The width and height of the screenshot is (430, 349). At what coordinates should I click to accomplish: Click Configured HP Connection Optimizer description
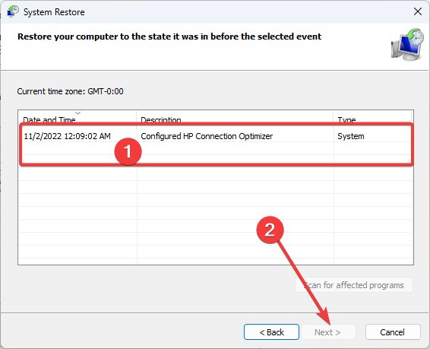(x=207, y=136)
